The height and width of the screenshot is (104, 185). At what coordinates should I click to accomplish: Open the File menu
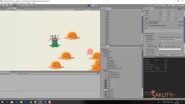click(x=1, y=3)
